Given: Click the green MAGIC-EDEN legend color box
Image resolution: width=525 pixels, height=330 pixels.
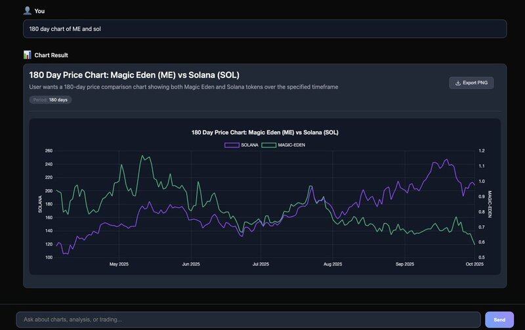Looking at the screenshot, I should pyautogui.click(x=269, y=144).
